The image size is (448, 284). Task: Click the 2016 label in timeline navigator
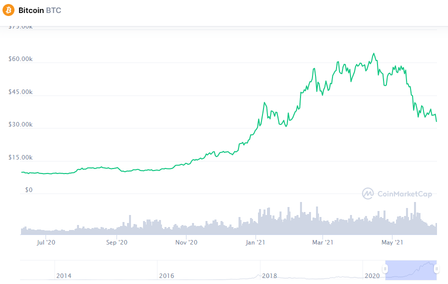point(166,275)
